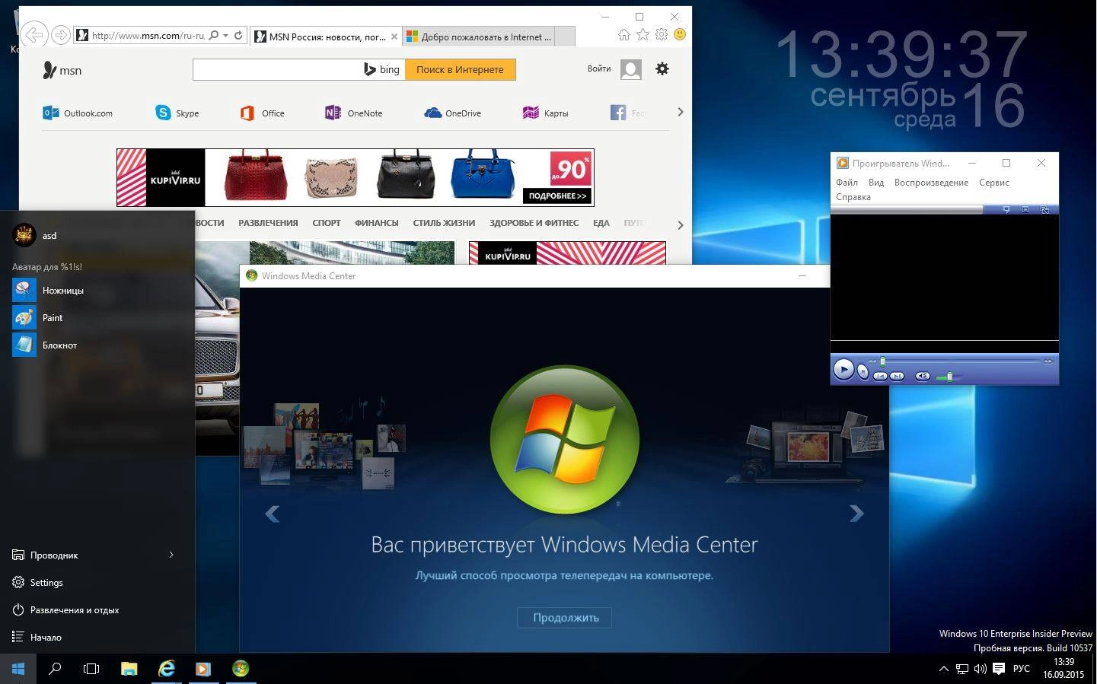The height and width of the screenshot is (684, 1097).
Task: Click the Windows Start button
Action: (x=18, y=669)
